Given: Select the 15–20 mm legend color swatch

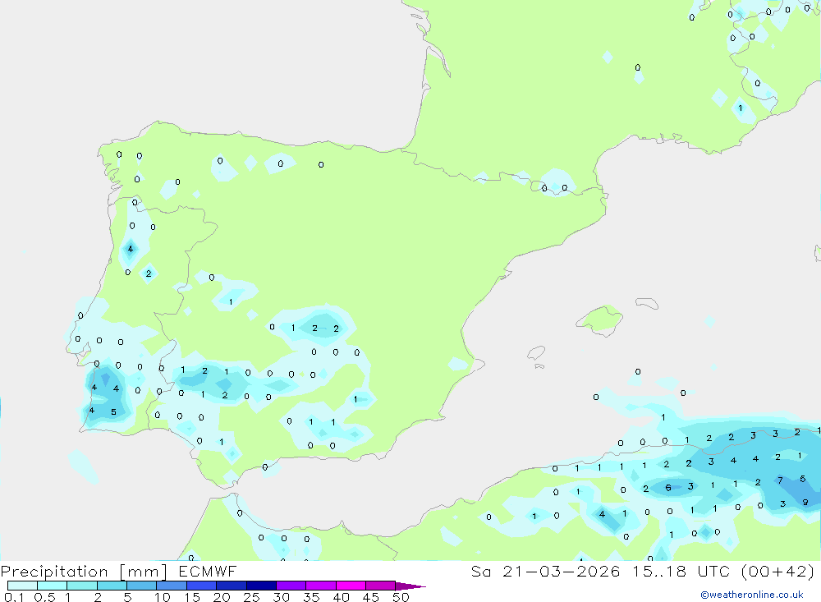Looking at the screenshot, I should point(202,586).
